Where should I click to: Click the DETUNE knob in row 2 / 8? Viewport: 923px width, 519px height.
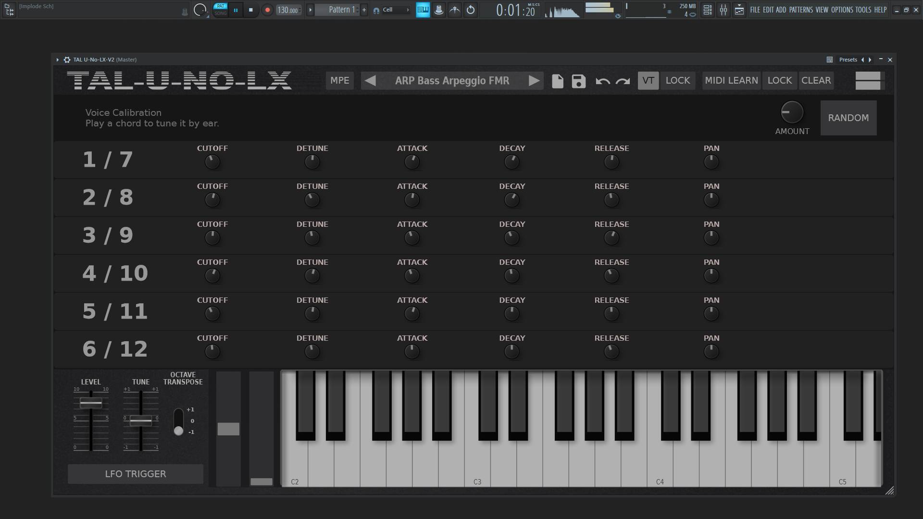click(312, 200)
